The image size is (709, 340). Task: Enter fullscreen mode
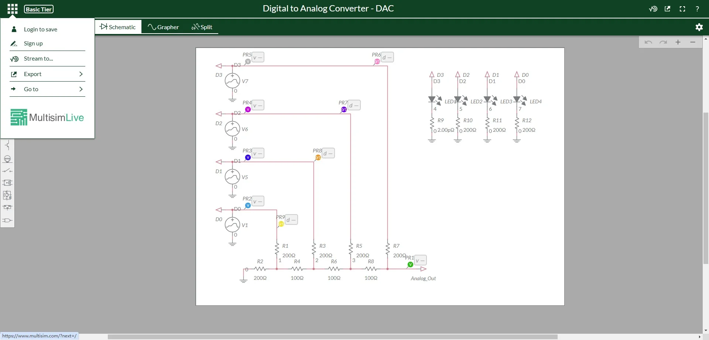coord(682,8)
